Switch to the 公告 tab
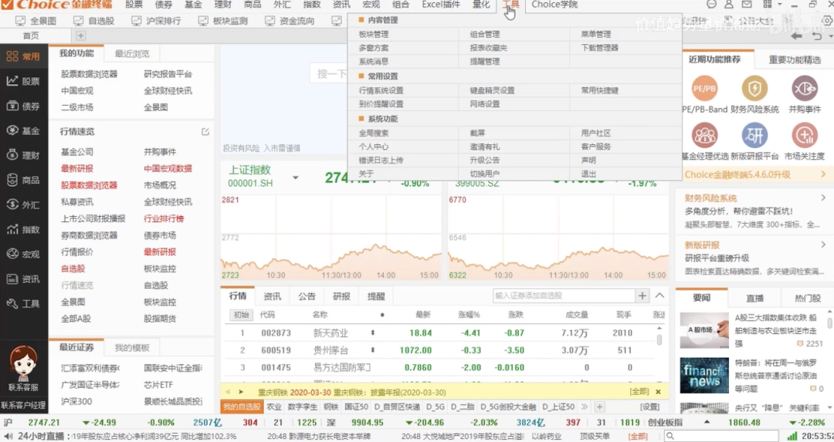The image size is (834, 442). click(307, 296)
